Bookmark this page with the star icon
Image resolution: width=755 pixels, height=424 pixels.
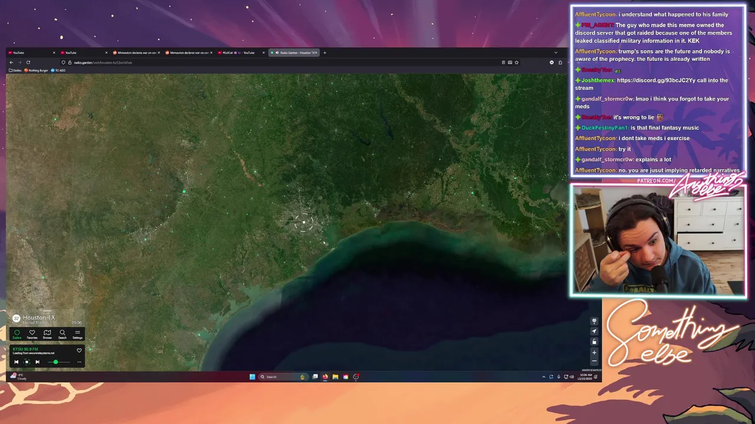click(517, 62)
